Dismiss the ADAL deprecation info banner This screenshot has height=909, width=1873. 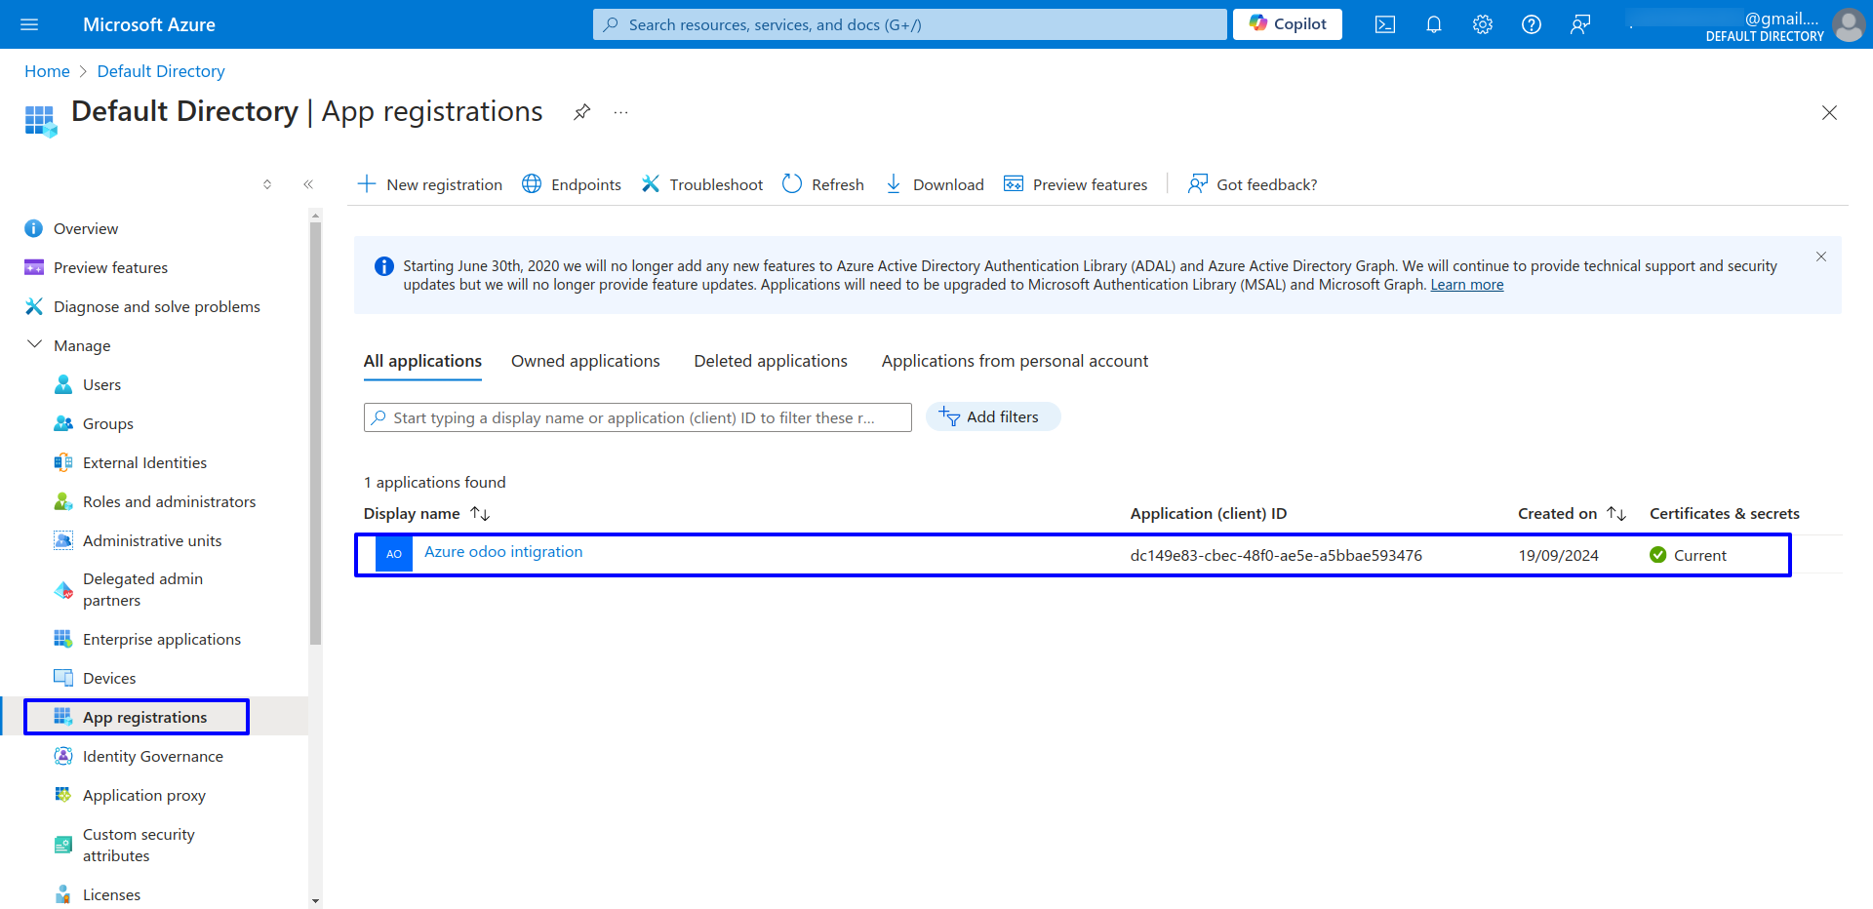1820,257
